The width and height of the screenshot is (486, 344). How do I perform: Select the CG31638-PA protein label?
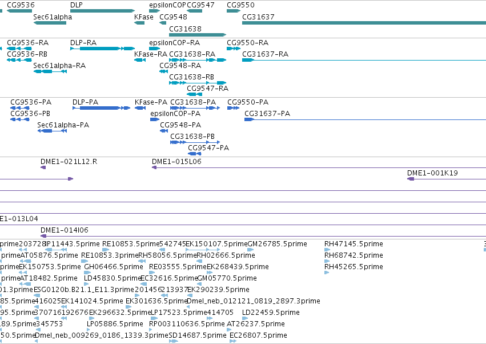[193, 102]
